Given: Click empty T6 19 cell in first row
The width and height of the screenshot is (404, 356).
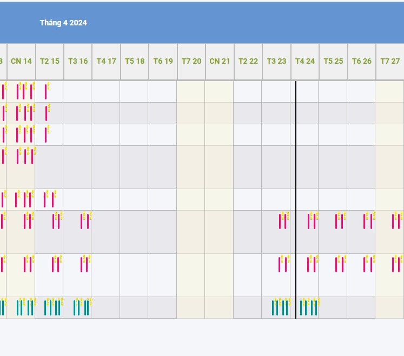Looking at the screenshot, I should [x=163, y=91].
